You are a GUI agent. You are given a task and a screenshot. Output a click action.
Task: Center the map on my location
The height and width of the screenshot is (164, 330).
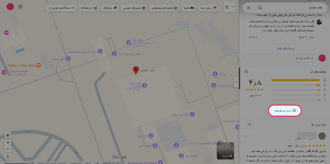[x=8, y=135]
